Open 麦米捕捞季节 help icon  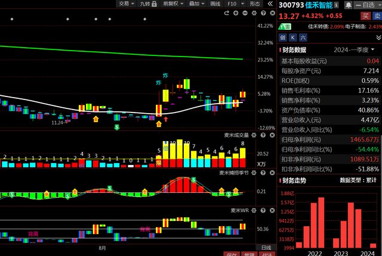[x=263, y=173]
